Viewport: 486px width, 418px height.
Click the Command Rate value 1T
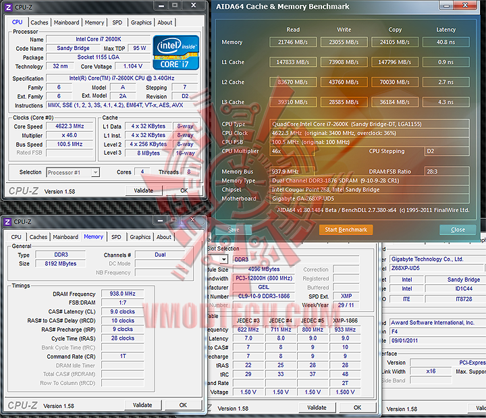tap(123, 357)
